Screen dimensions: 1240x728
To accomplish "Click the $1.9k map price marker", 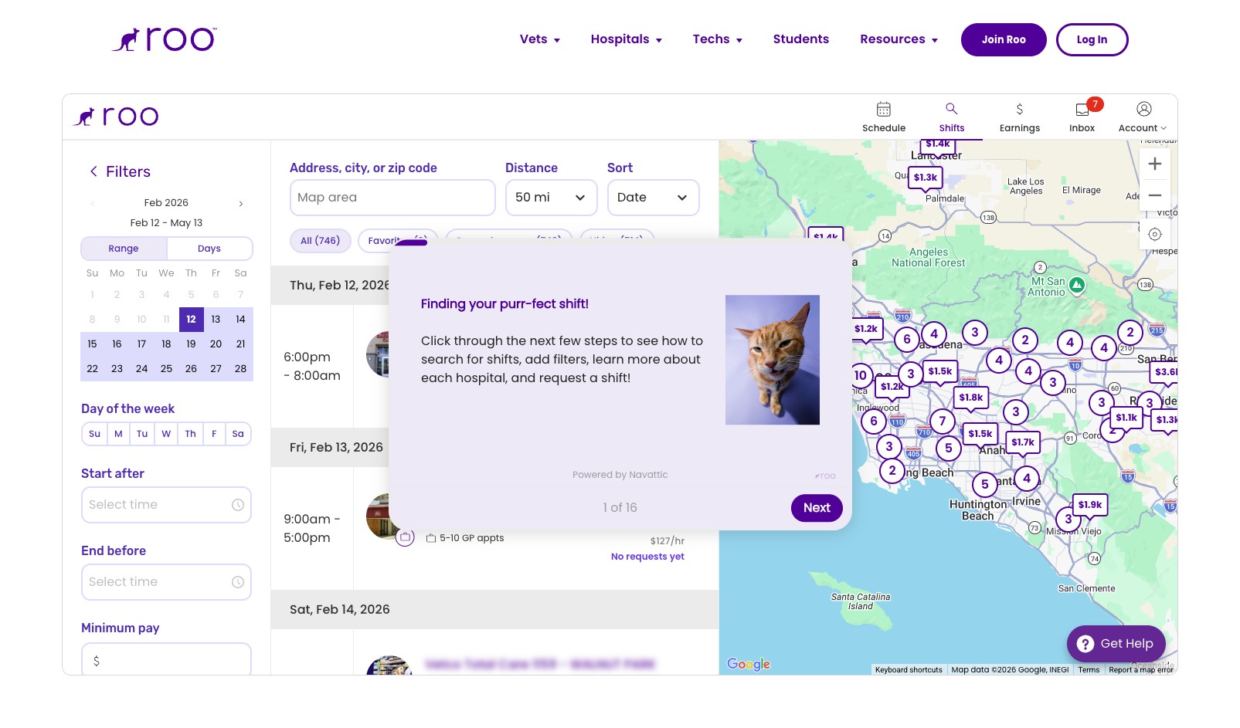I will (x=1090, y=505).
